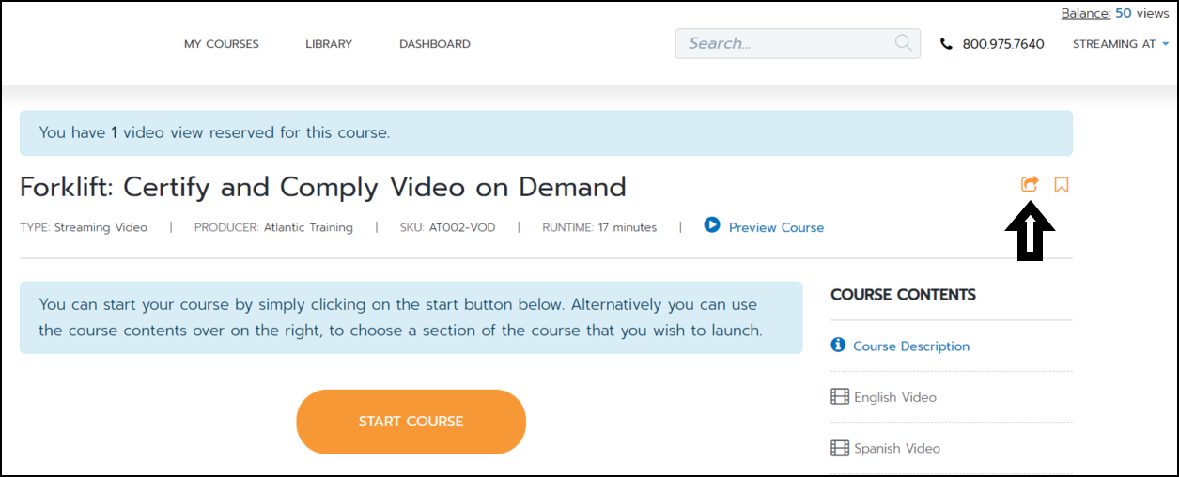The width and height of the screenshot is (1179, 477).
Task: Click the phone handset icon
Action: (946, 44)
